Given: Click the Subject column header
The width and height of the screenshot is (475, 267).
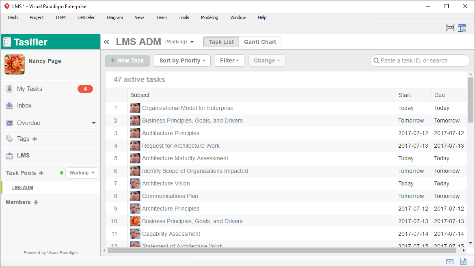Looking at the screenshot, I should (262, 95).
